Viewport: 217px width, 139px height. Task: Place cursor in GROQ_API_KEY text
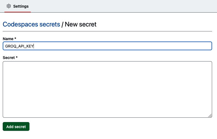19,46
